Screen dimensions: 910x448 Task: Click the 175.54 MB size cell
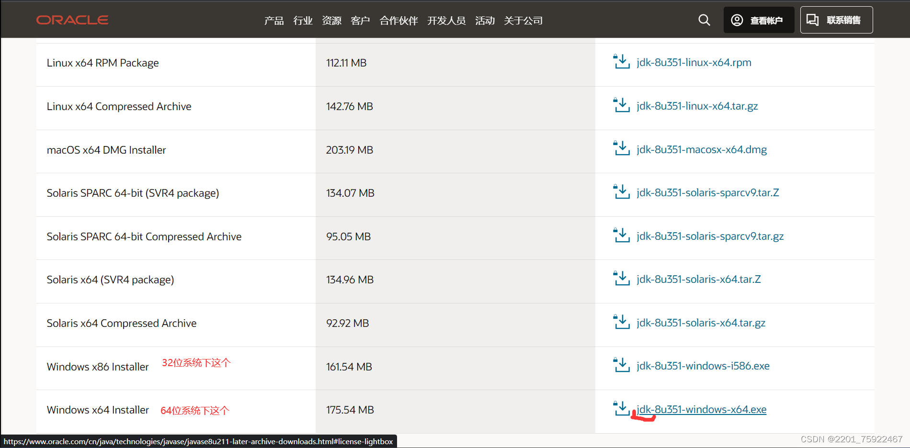455,412
